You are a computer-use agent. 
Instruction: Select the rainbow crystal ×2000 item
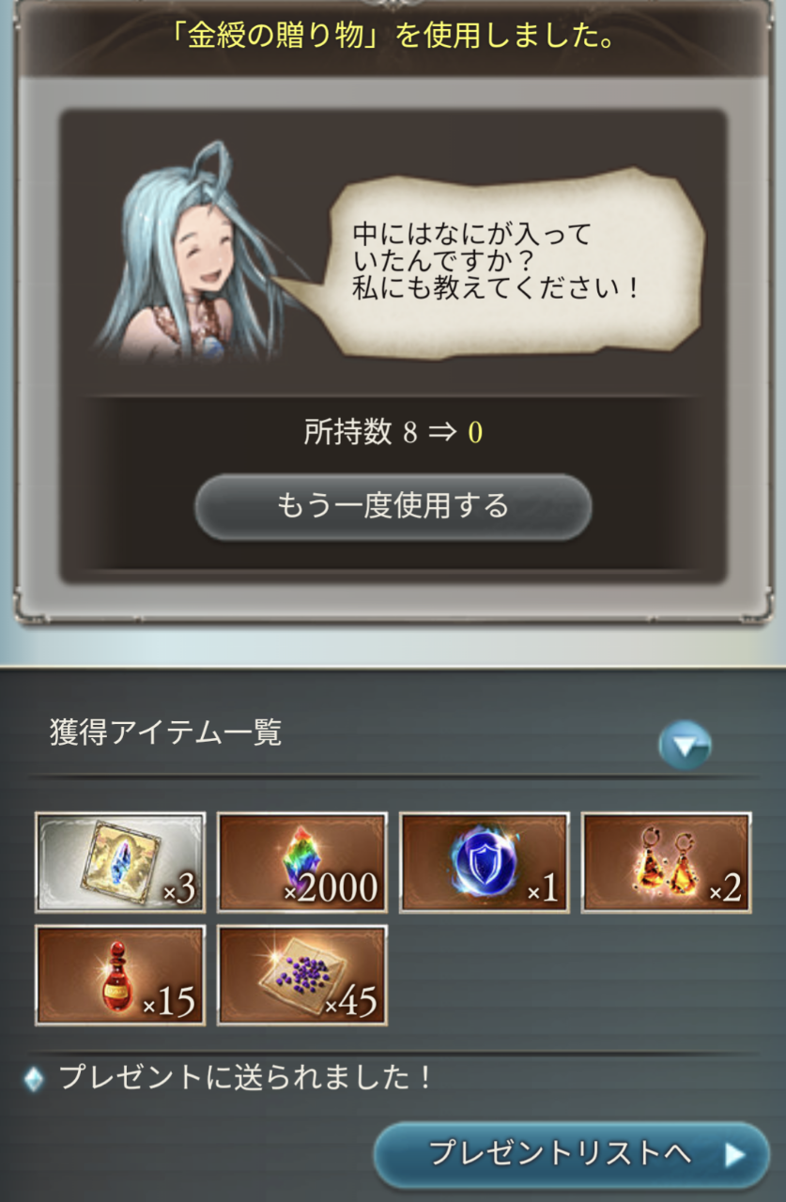[x=302, y=862]
